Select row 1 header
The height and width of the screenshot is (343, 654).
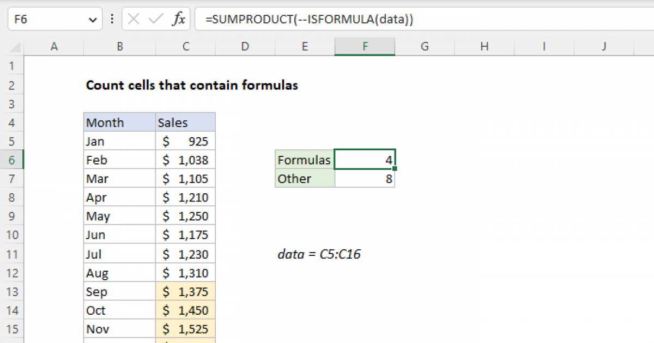tap(12, 66)
